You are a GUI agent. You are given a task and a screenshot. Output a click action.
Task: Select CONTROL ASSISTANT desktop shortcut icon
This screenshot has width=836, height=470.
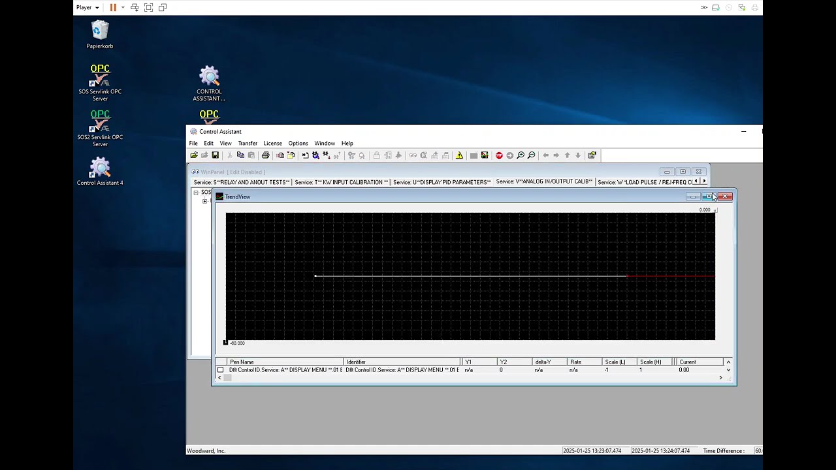pos(209,83)
